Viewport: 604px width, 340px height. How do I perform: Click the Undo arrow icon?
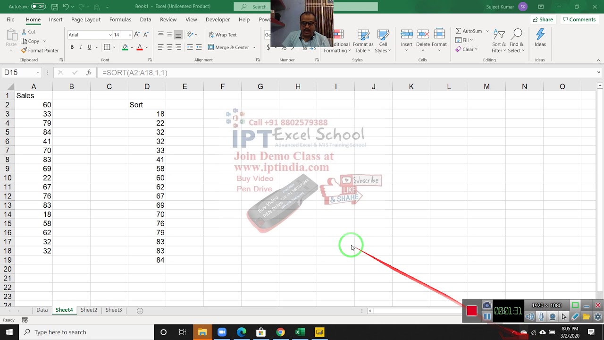pyautogui.click(x=66, y=7)
